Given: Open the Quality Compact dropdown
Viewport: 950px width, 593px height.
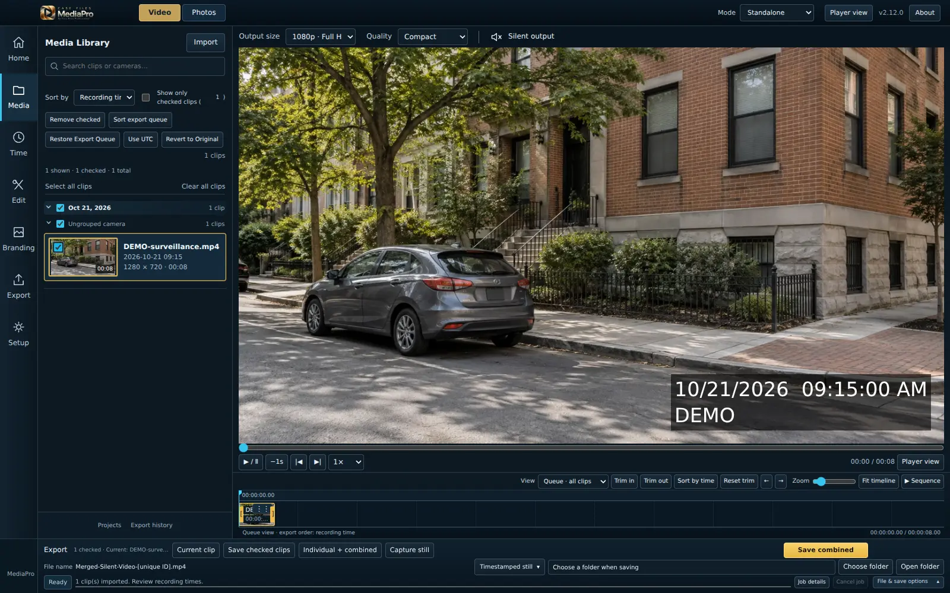Looking at the screenshot, I should (433, 37).
